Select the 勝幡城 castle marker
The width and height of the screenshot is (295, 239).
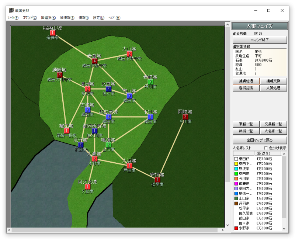[60, 75]
